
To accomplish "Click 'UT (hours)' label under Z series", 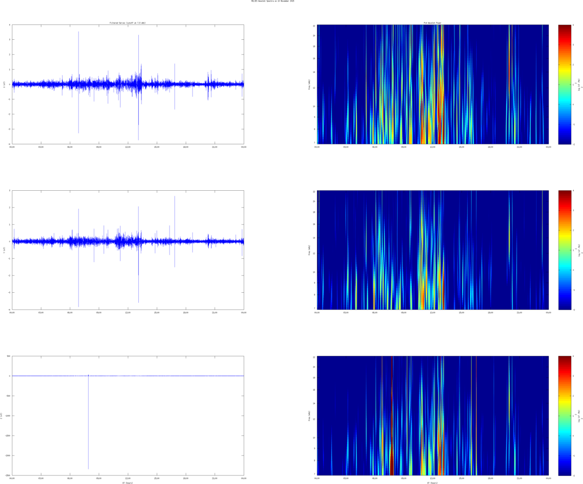I will tap(128, 482).
